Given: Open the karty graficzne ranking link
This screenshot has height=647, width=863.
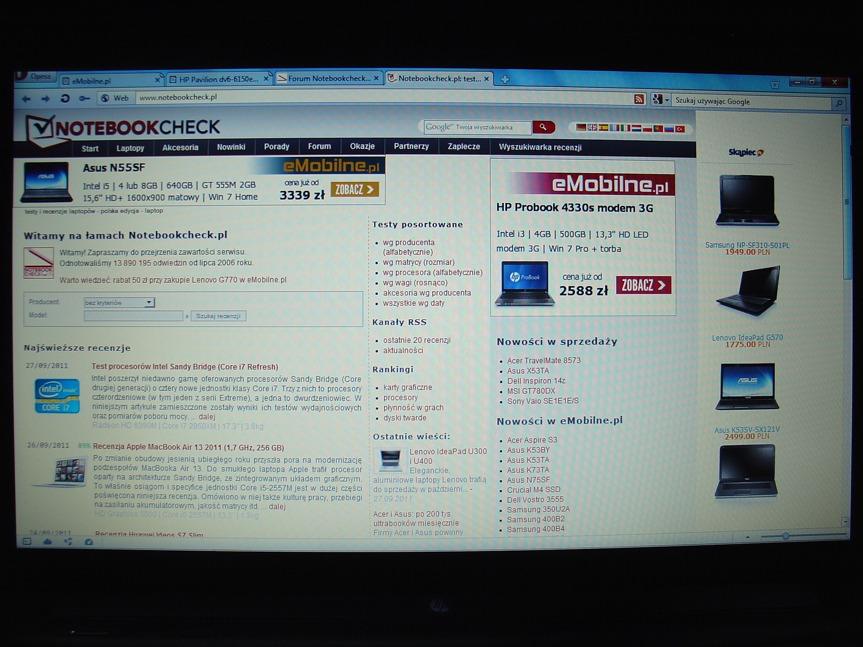Looking at the screenshot, I should [408, 388].
